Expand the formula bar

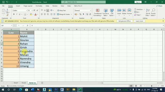[163, 26]
